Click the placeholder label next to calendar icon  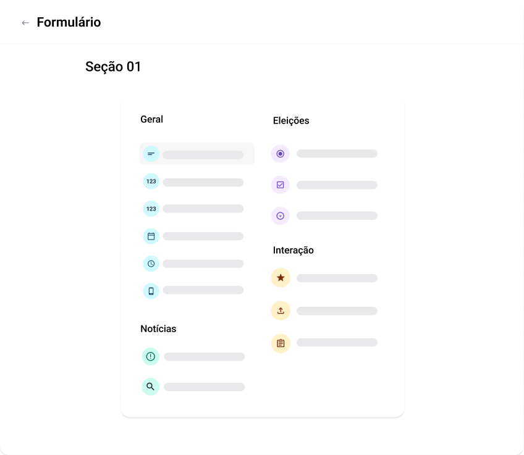coord(203,236)
